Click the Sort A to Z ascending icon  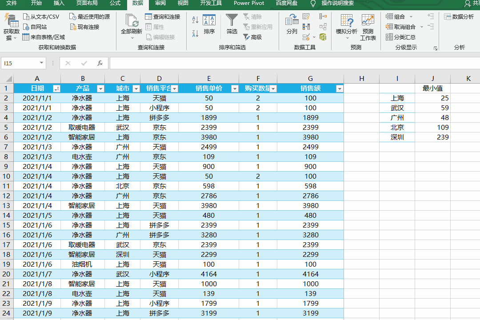(x=195, y=20)
